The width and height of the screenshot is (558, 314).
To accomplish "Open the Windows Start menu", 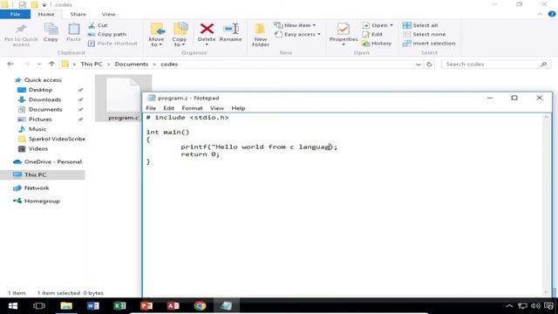I will coord(13,306).
